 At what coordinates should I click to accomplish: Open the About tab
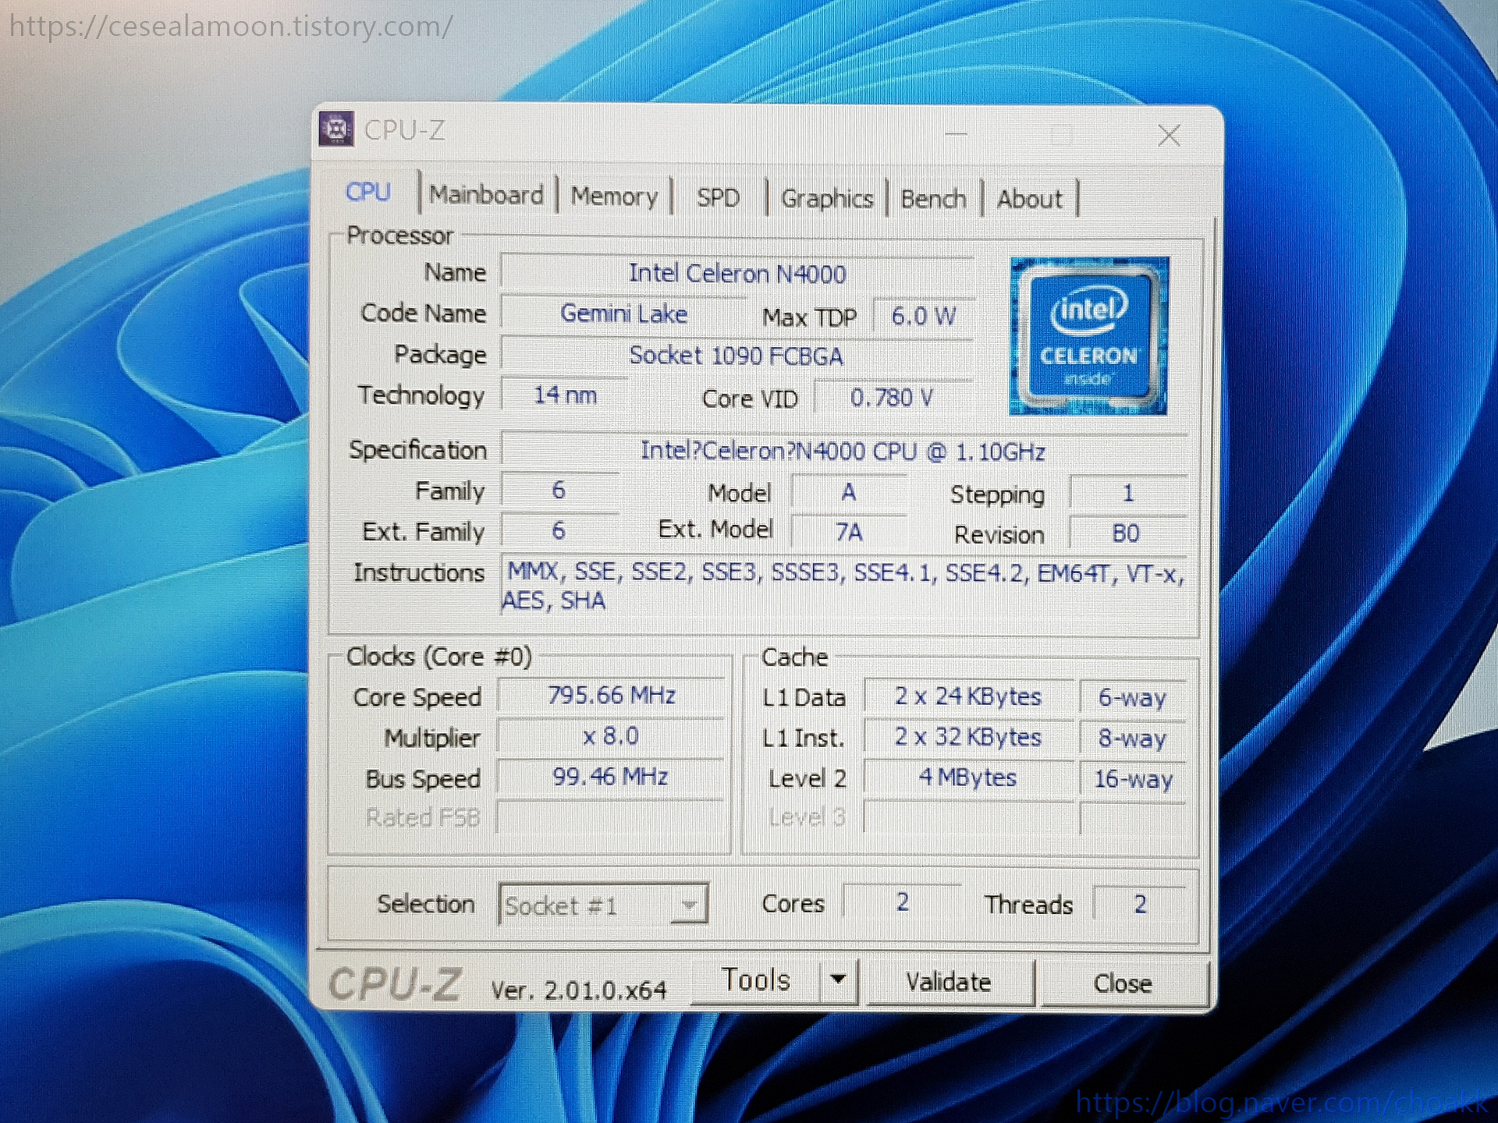click(1029, 200)
